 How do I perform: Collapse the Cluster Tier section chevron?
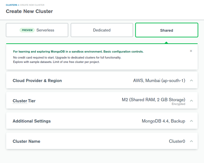pos(192,101)
